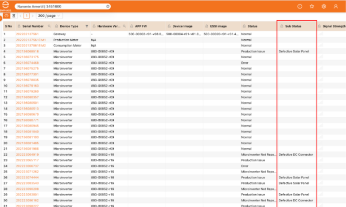The height and width of the screenshot is (207, 346).
Task: Open microinverter serial 202223096162
Action: click(27, 200)
